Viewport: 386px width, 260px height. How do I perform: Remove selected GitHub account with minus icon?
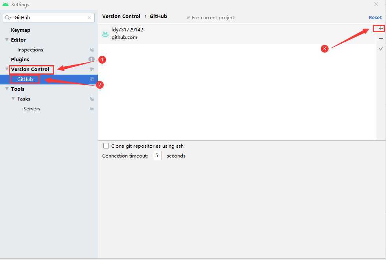tap(380, 38)
